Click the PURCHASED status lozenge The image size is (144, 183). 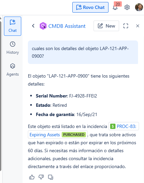(x=74, y=135)
